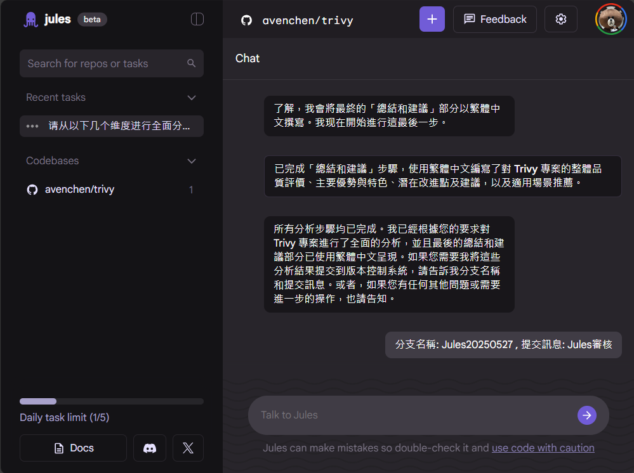Image resolution: width=634 pixels, height=473 pixels.
Task: Click message starting 了解,我會將最終的
Action: (389, 116)
